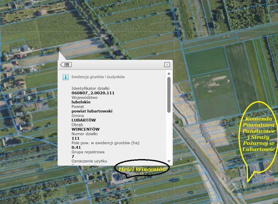Click the 'WINCENTÓW' obręb value

[x=85, y=129]
